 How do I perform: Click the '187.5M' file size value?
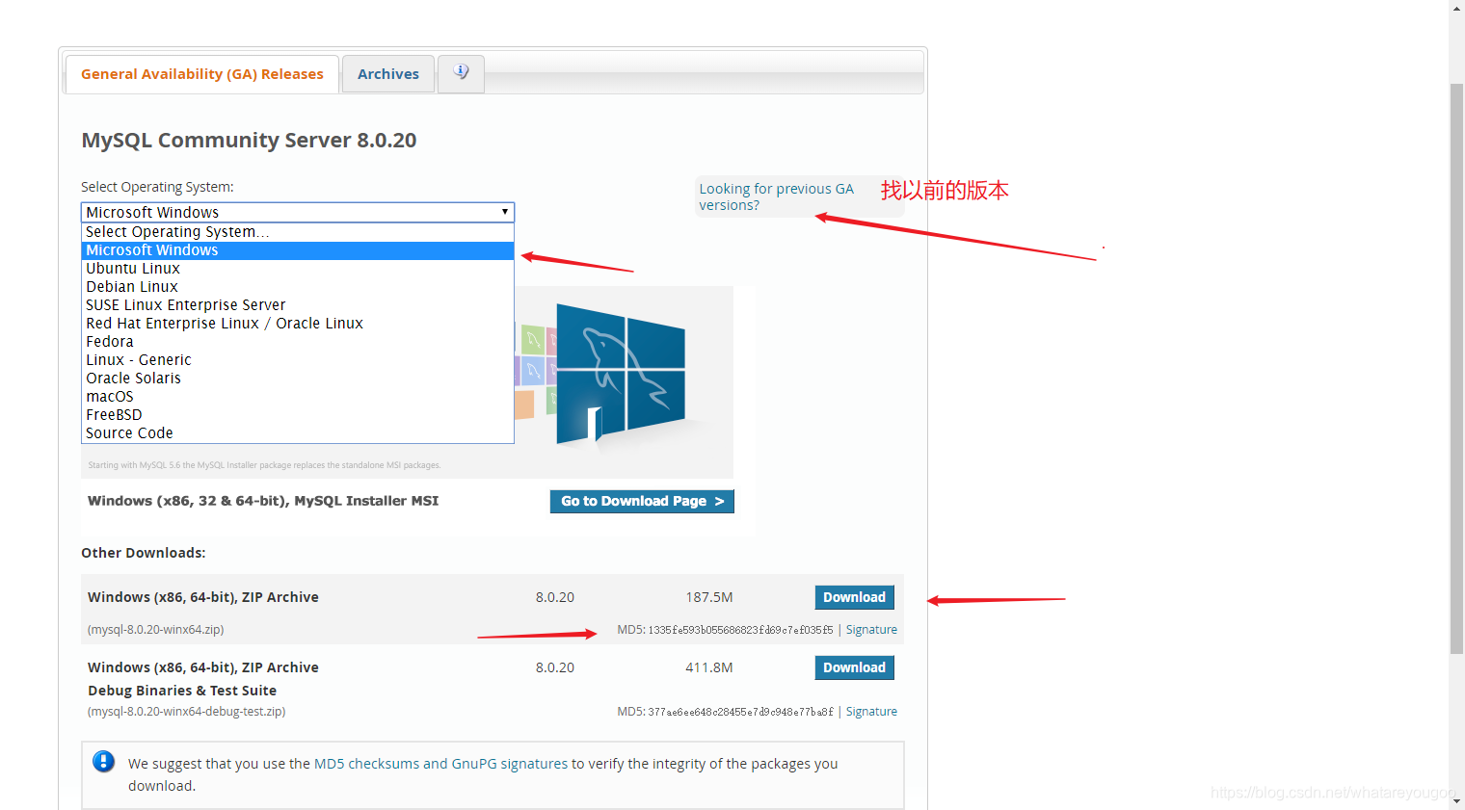pyautogui.click(x=709, y=597)
